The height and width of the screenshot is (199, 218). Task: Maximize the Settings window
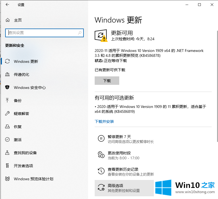[x=199, y=5]
